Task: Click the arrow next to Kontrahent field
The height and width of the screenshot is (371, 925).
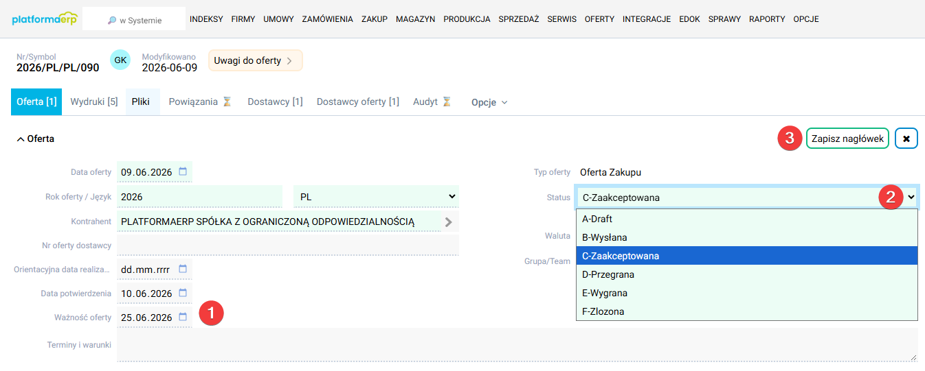Action: pos(449,222)
